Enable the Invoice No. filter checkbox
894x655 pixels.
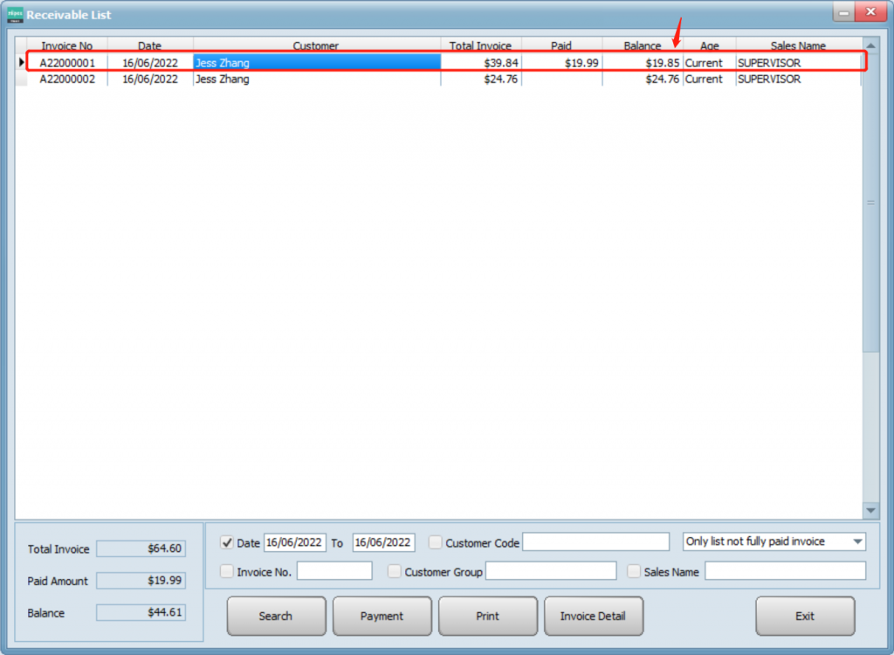[x=227, y=571]
